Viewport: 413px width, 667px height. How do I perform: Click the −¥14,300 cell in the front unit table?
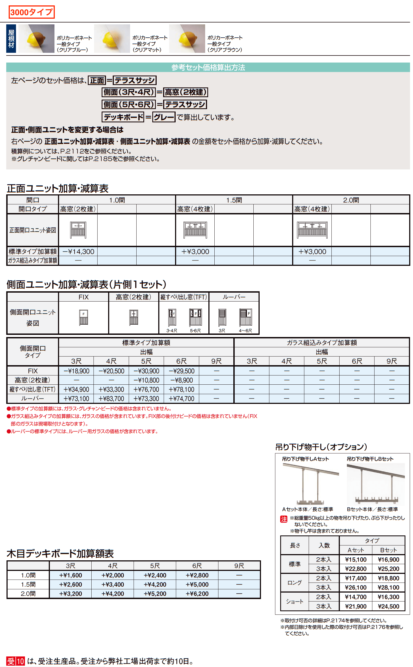point(78,251)
